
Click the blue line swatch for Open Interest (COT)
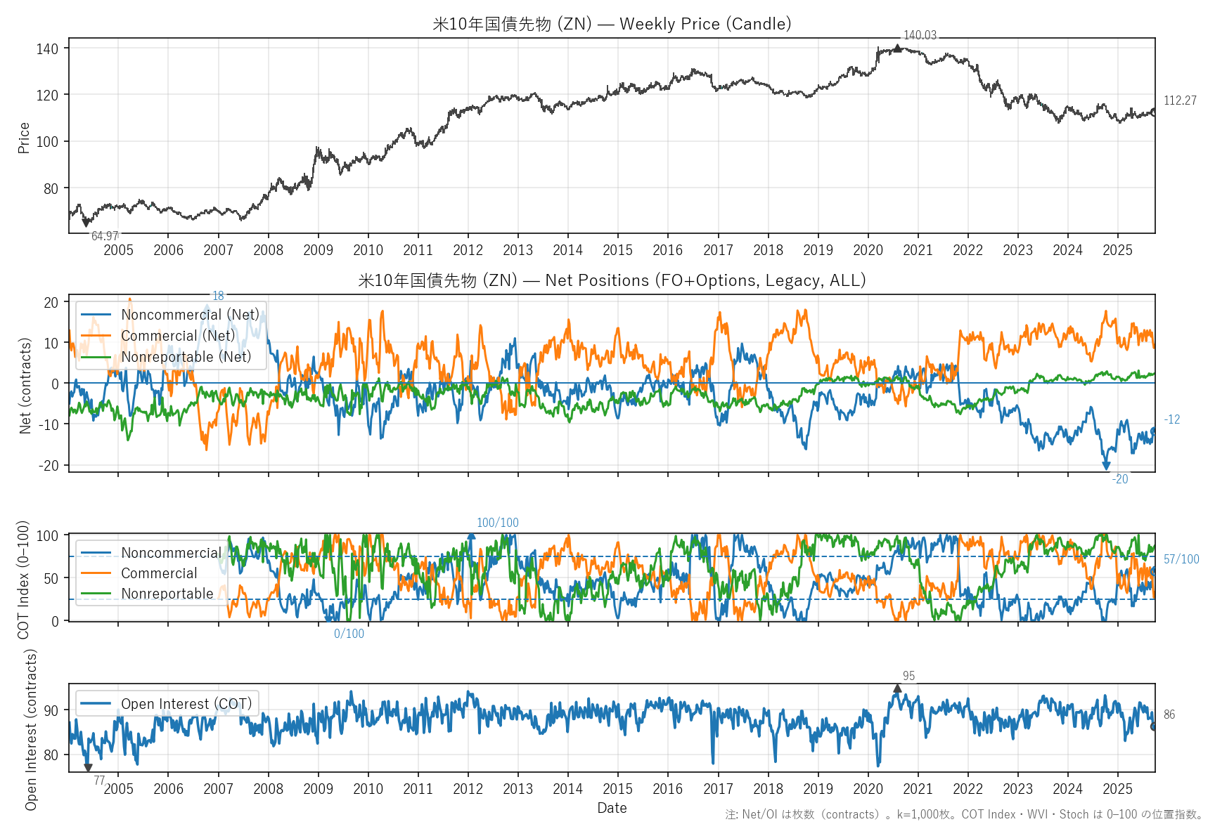[x=96, y=704]
